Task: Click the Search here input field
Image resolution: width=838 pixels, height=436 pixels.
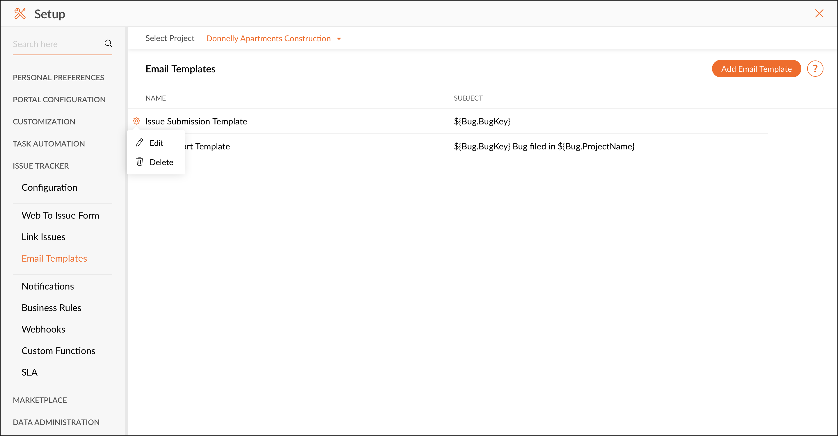Action: [x=55, y=44]
